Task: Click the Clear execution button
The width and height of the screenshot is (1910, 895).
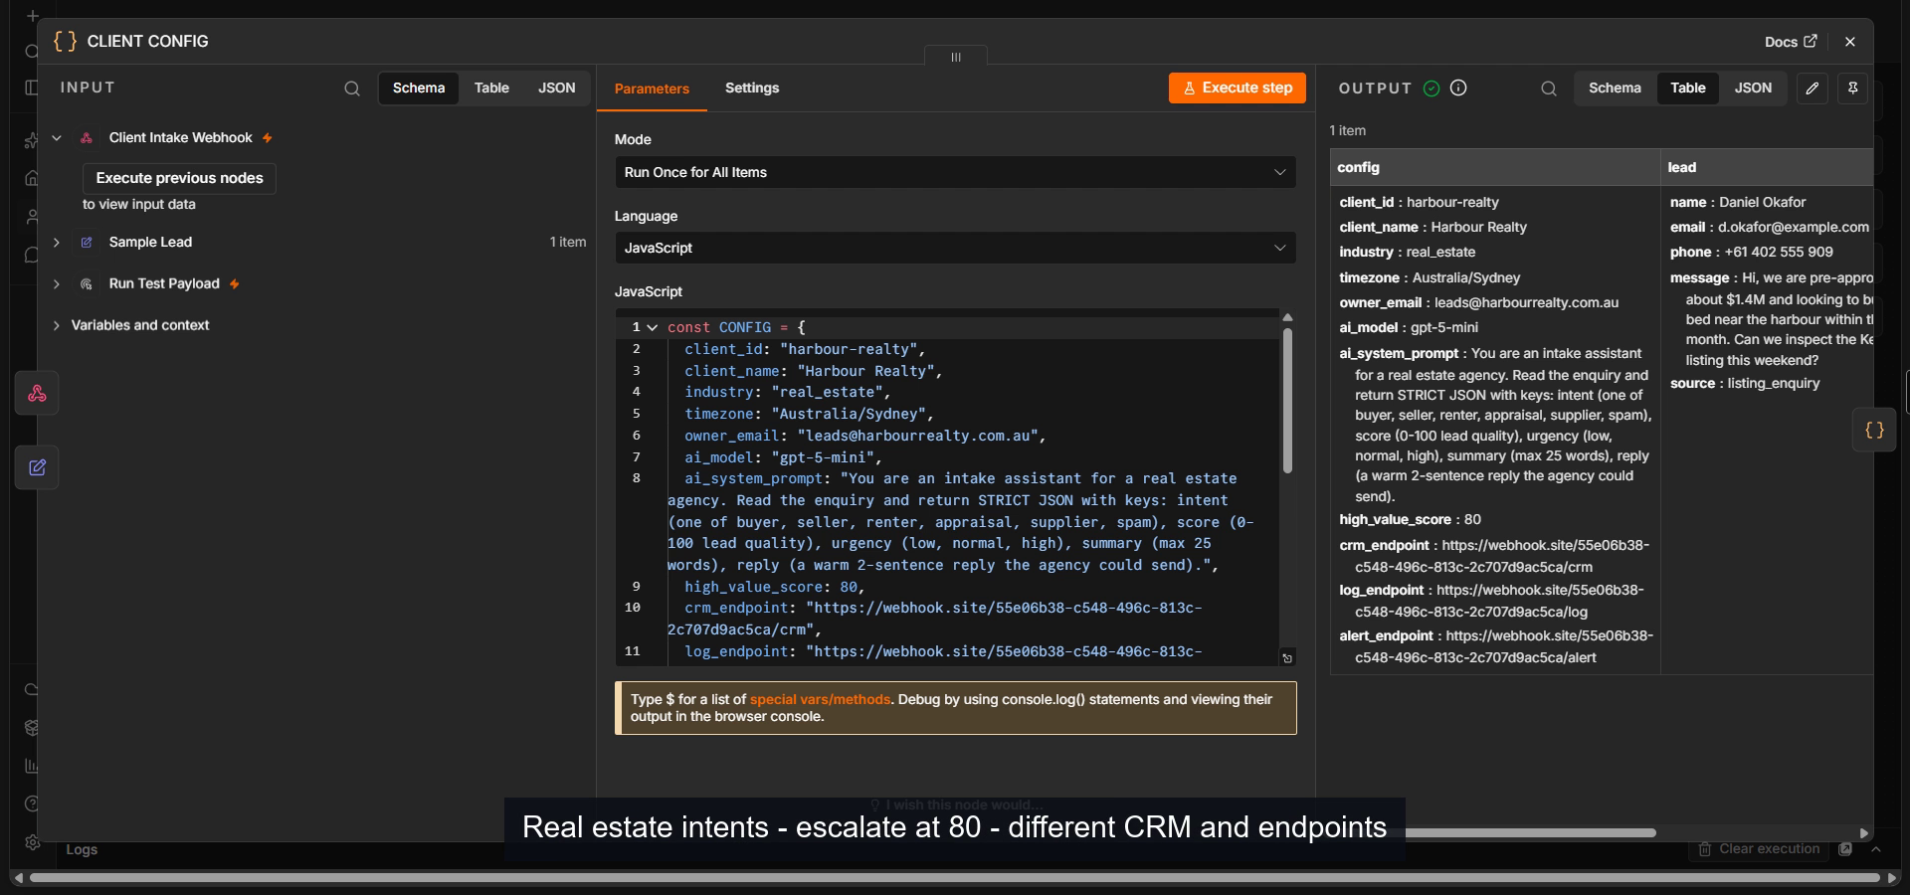Action: pos(1759,849)
